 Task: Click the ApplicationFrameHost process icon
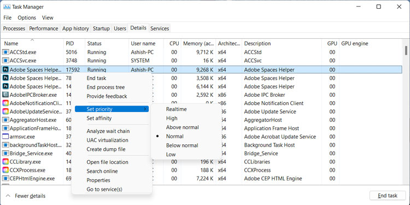click(5, 128)
